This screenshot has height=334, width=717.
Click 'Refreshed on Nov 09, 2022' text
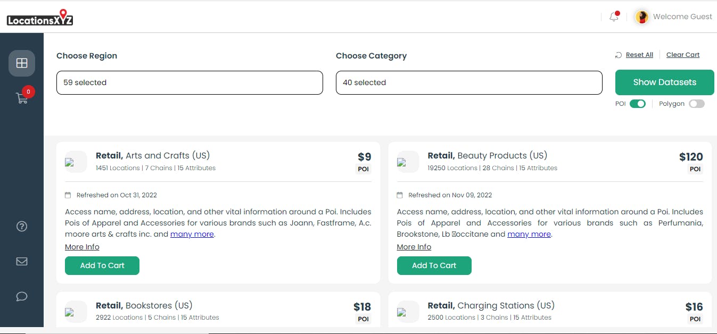point(450,195)
